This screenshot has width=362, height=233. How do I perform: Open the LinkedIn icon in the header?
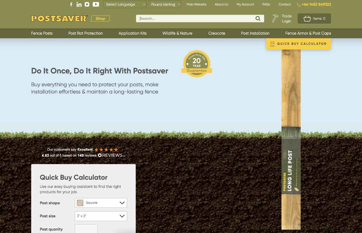pos(79,5)
